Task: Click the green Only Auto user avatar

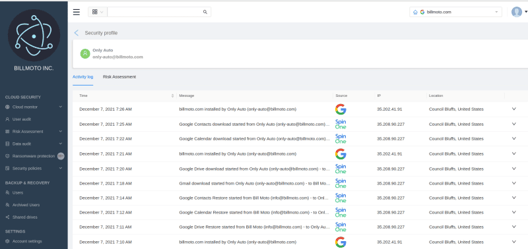Action: tap(85, 54)
